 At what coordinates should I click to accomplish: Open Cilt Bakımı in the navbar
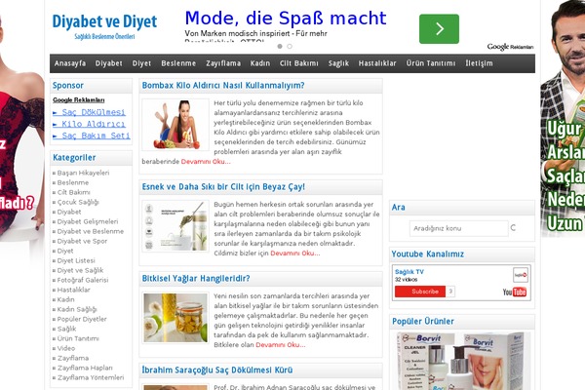[299, 63]
